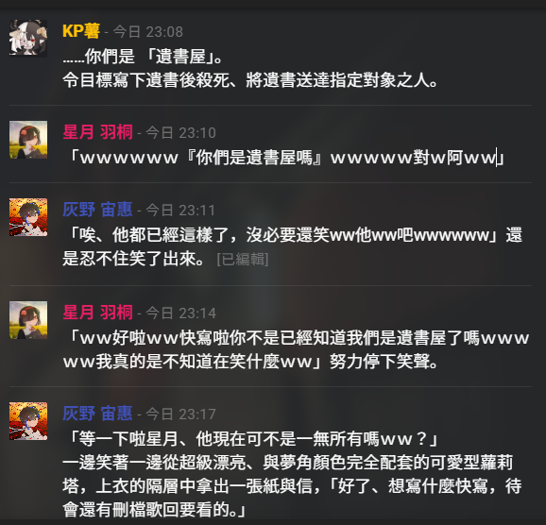Click KP薯's message about 遺書屋
The image size is (546, 525).
250,68
